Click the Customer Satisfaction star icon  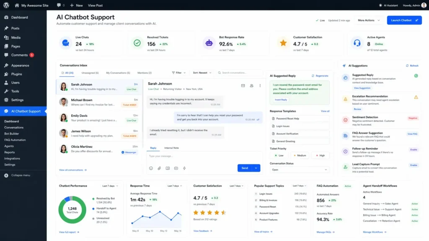[283, 43]
